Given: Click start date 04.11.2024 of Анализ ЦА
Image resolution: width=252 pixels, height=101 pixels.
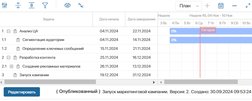Looking at the screenshot, I should tap(109, 31).
